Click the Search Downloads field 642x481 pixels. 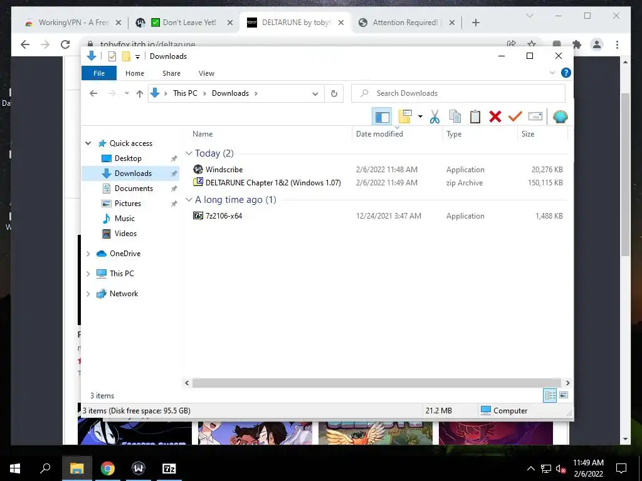458,93
